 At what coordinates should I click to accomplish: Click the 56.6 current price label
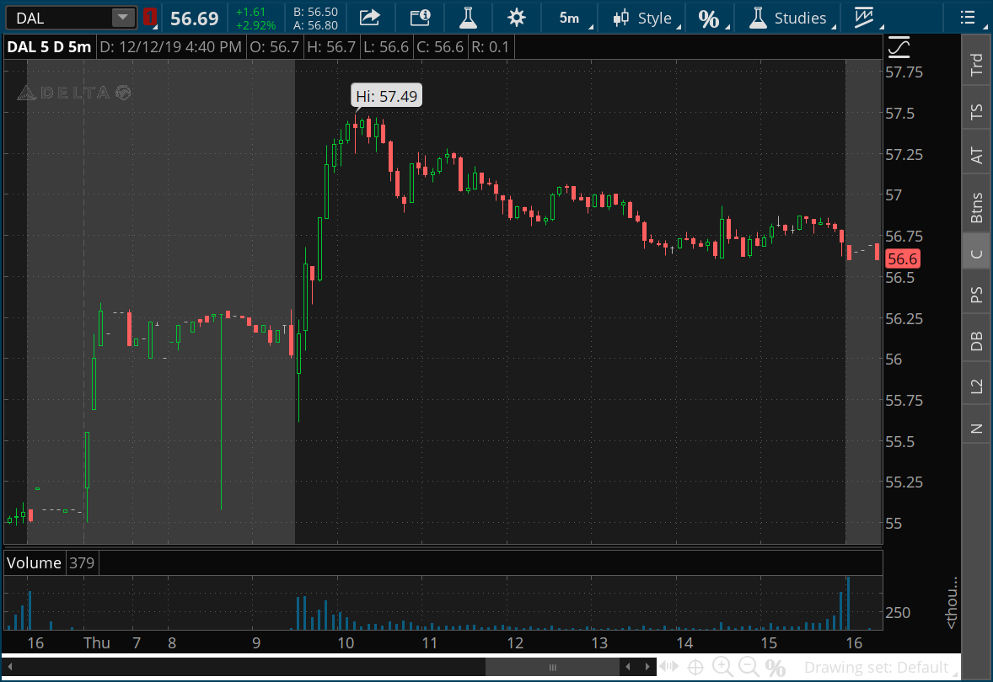pos(902,258)
